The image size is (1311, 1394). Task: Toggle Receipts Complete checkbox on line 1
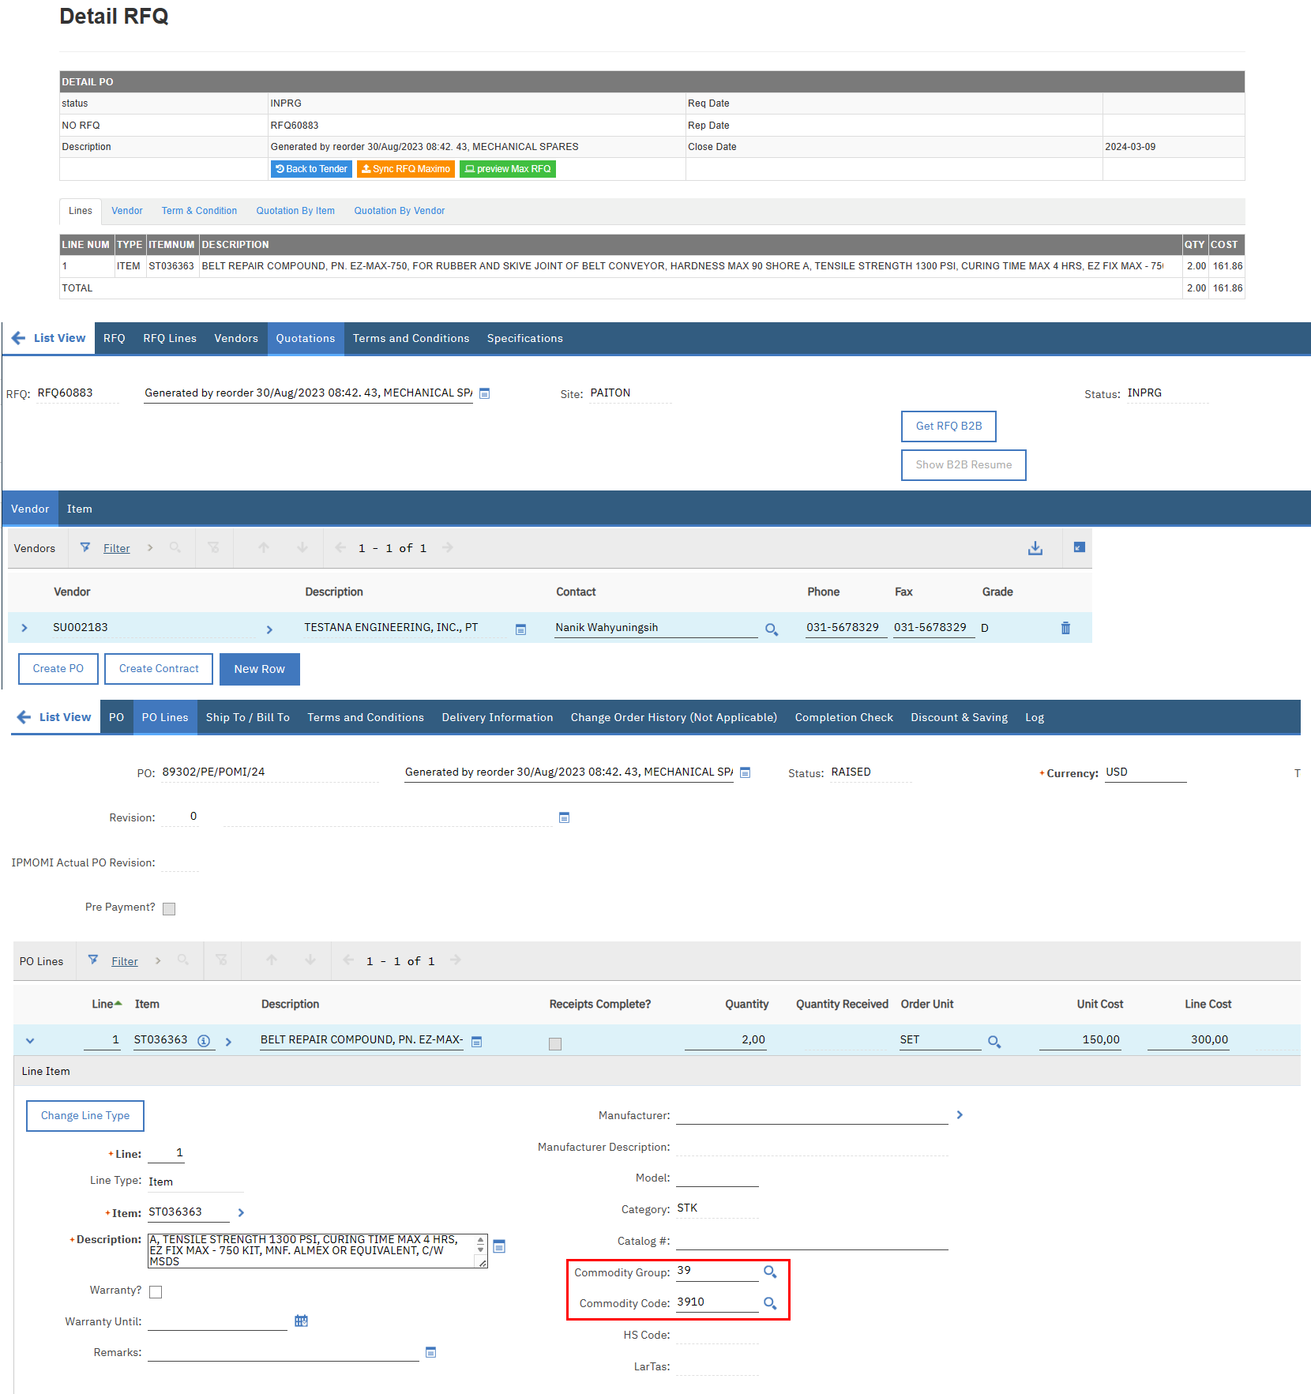(x=555, y=1044)
